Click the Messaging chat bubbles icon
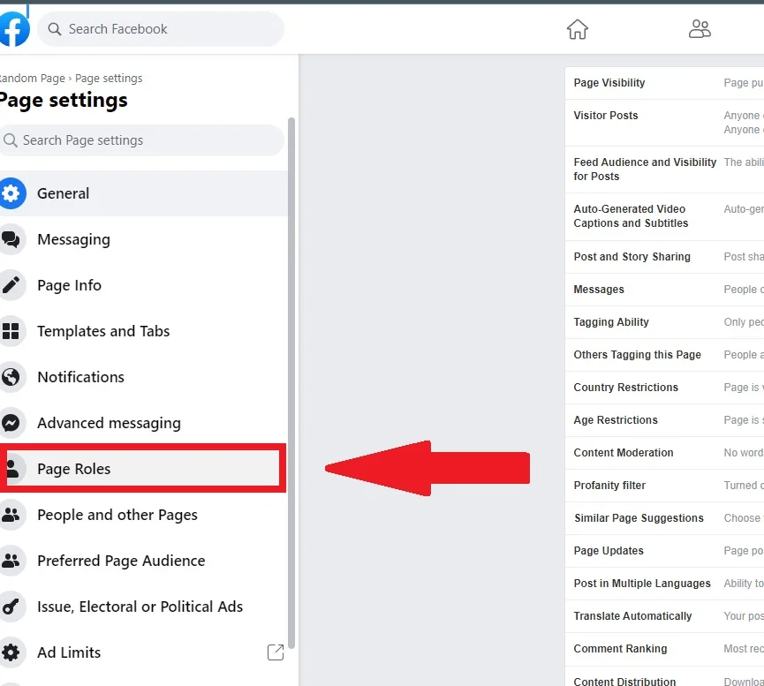The image size is (764, 686). [x=11, y=239]
